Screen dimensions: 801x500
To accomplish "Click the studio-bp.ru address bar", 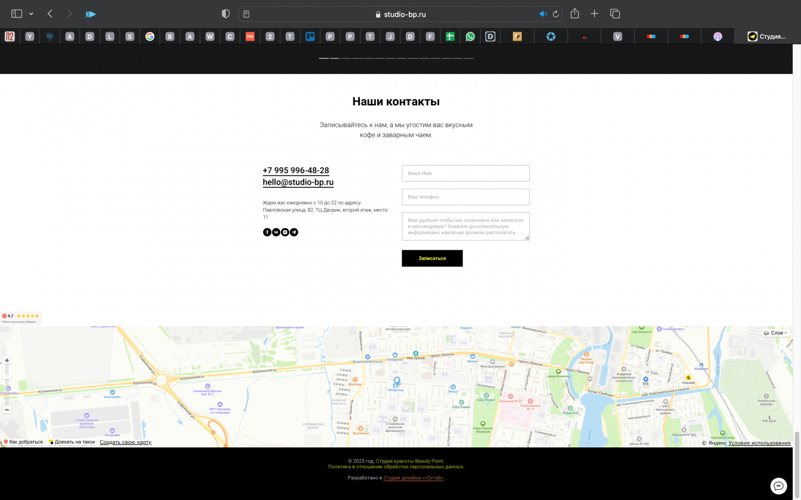I will (400, 14).
